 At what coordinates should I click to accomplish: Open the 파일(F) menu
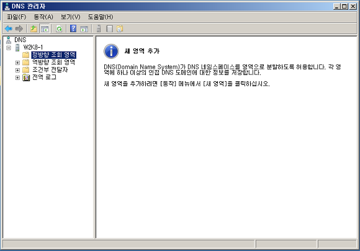[x=17, y=17]
